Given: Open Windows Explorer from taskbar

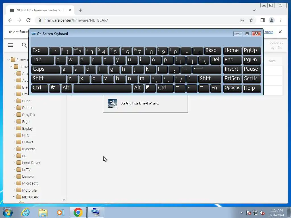Looking at the screenshot, I should [x=43, y=212].
